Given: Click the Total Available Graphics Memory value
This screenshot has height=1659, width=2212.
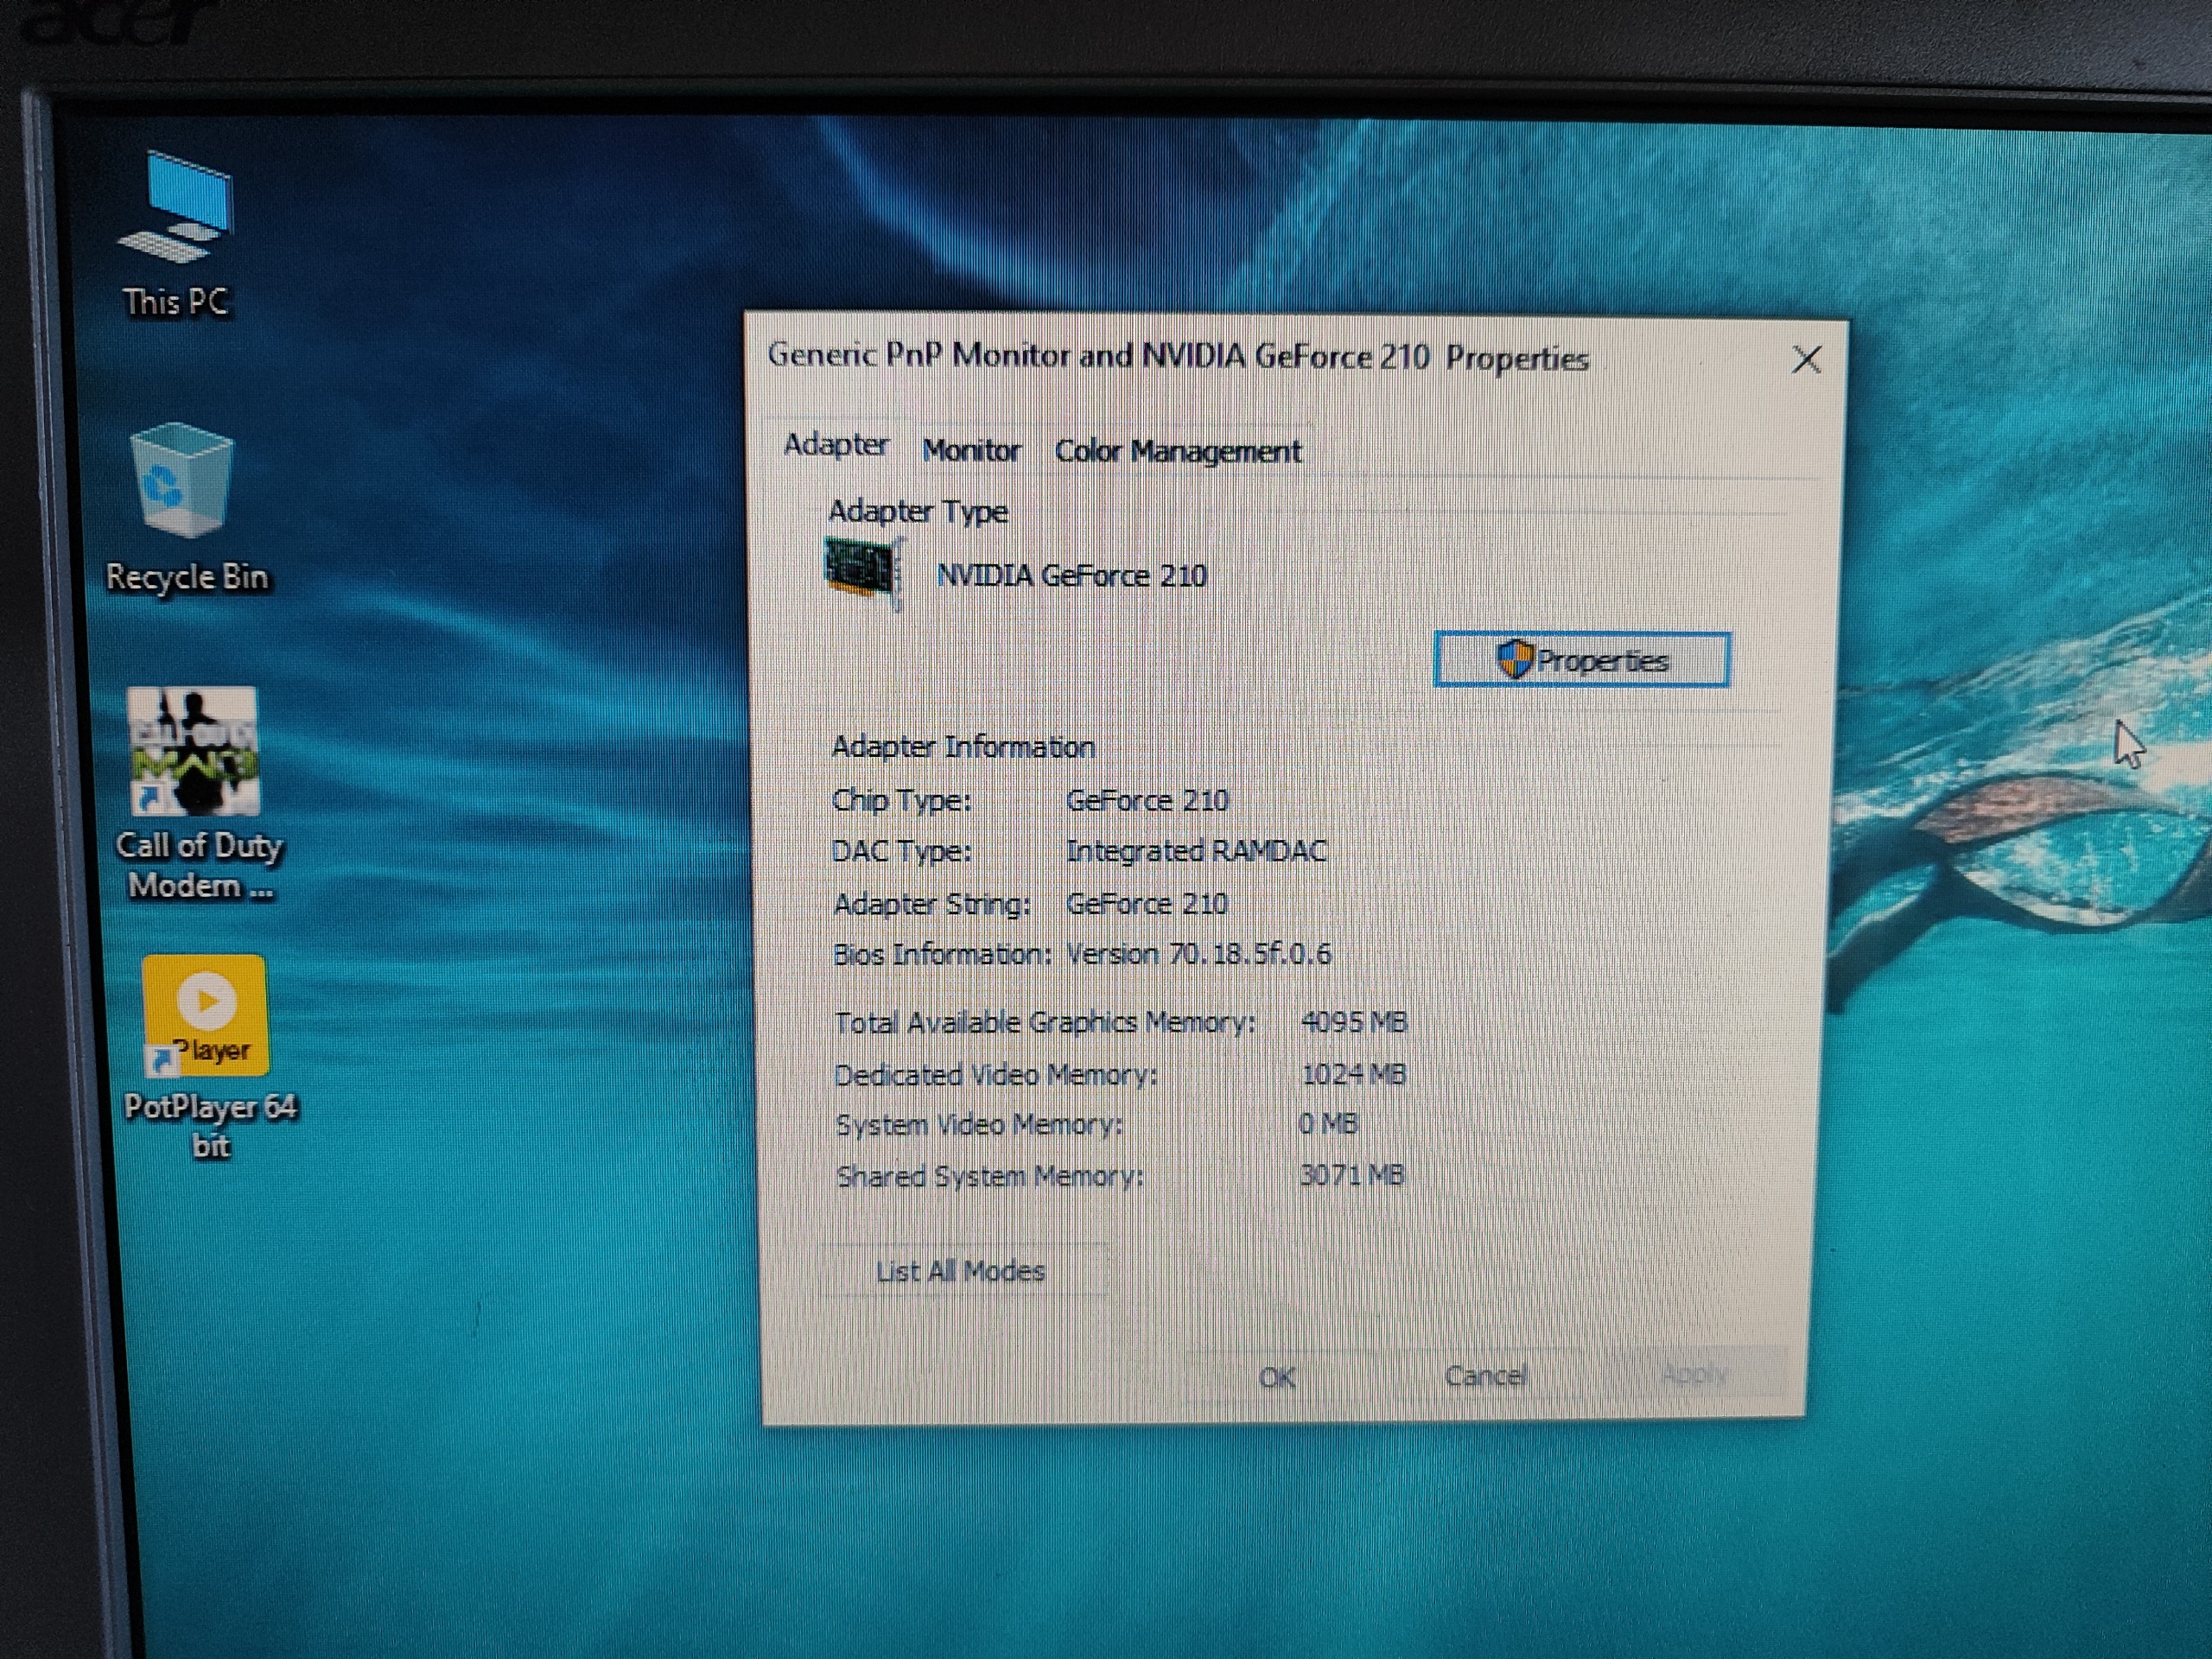Looking at the screenshot, I should (x=1353, y=1022).
